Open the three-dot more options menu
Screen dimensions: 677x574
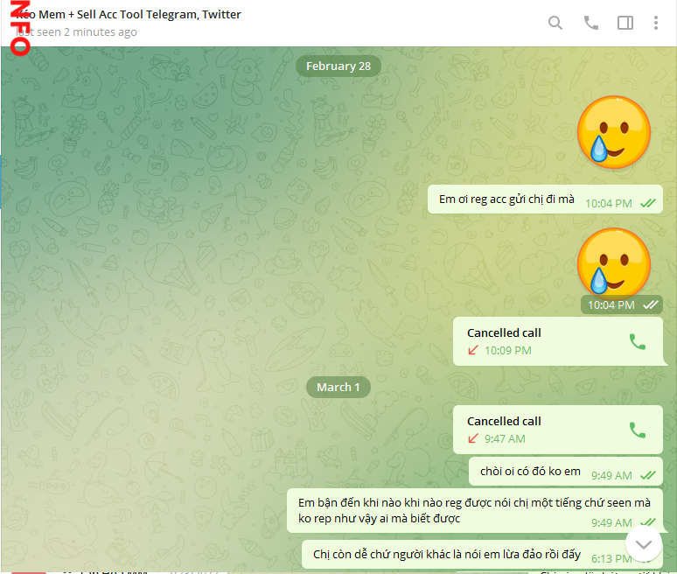click(x=656, y=23)
